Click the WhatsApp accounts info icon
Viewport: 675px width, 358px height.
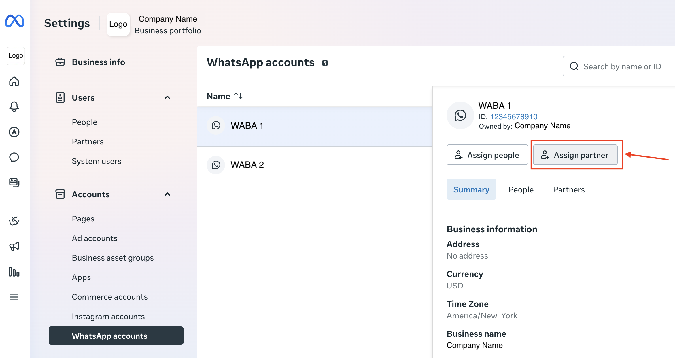(x=325, y=63)
